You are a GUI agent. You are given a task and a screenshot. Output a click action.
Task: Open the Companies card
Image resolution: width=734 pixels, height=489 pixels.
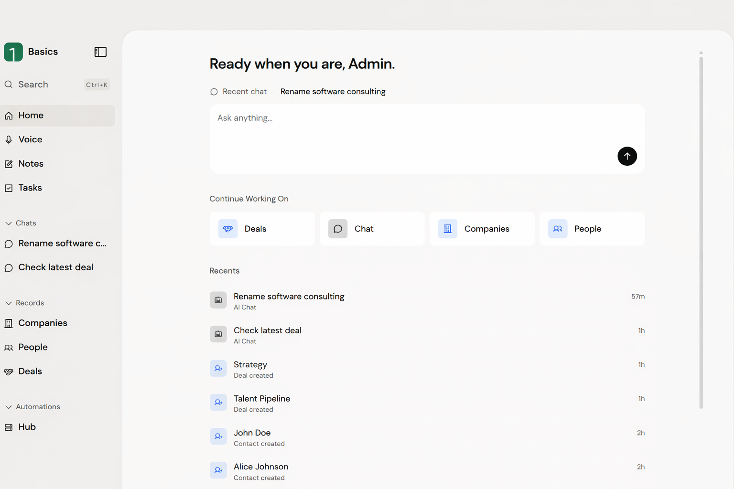tap(482, 229)
